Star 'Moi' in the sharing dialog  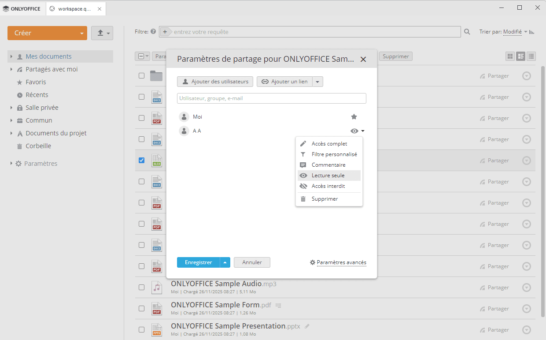354,116
